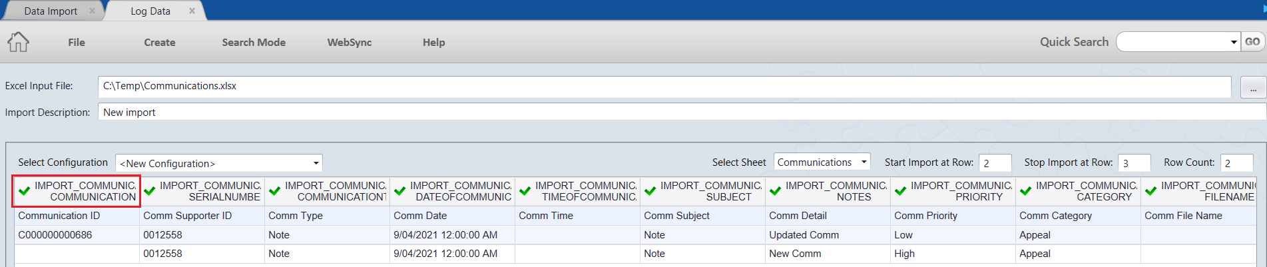Click the Comm File Name cell
Screen dimensions: 1267x267
coord(1198,216)
